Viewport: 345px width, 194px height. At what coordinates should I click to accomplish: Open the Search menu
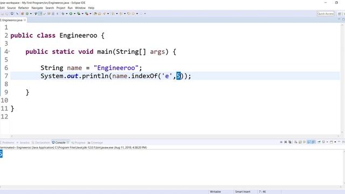tap(50, 8)
